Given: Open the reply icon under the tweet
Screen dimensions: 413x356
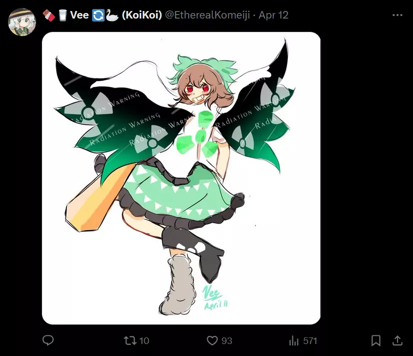Looking at the screenshot, I should [48, 340].
